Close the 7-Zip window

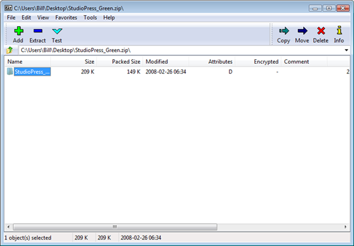coord(343,9)
